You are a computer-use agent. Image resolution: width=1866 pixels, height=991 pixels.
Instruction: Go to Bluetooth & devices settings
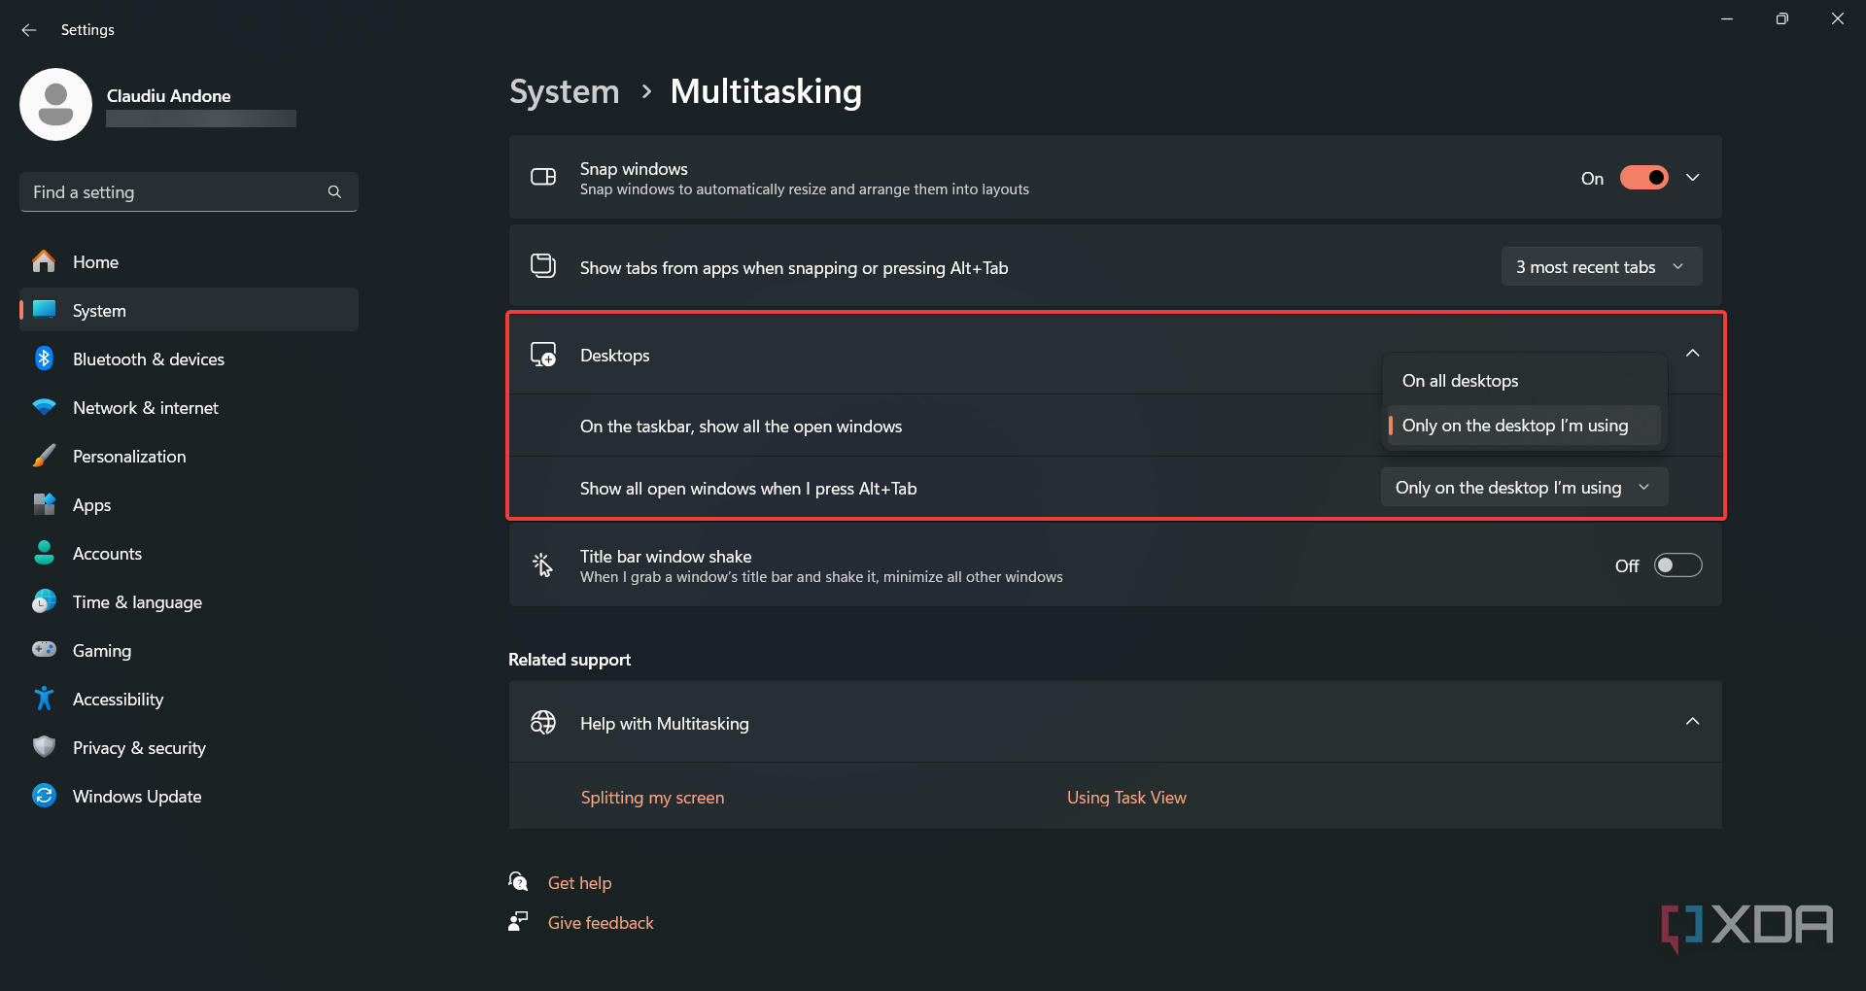click(x=189, y=359)
